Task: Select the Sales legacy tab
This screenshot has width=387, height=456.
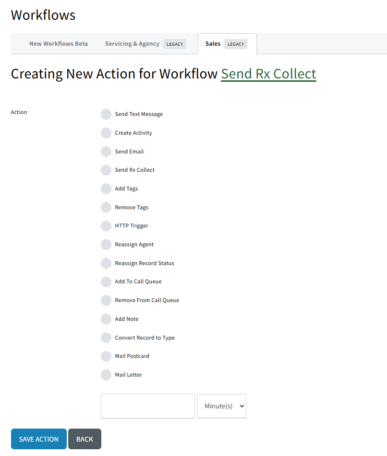Action: 227,44
